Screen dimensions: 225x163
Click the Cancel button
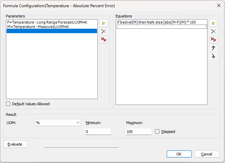206,154
